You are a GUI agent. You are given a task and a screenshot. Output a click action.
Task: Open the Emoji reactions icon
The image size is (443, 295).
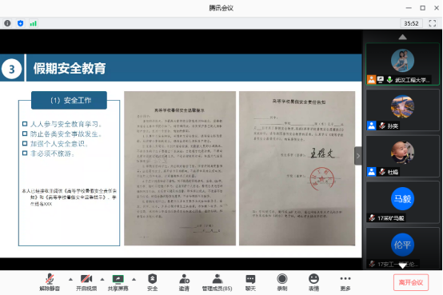point(313,282)
